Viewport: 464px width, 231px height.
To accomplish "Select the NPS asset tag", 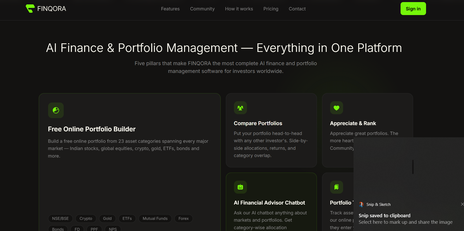I will [113, 228].
